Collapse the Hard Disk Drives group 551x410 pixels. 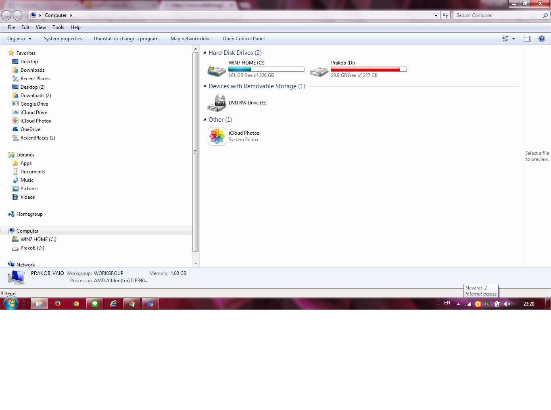click(205, 53)
